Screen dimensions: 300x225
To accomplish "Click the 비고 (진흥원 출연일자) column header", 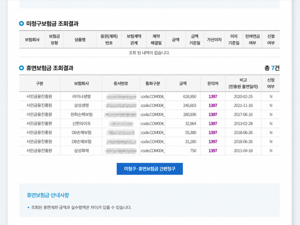I will pyautogui.click(x=243, y=83).
